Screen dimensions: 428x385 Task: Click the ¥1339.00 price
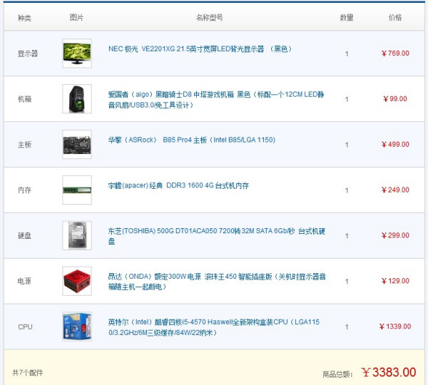coord(395,327)
